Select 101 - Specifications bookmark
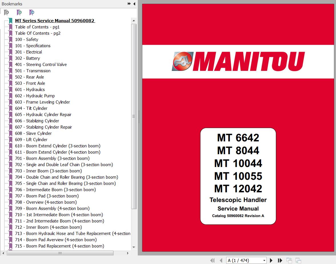This screenshot has height=264, width=336. (33, 46)
